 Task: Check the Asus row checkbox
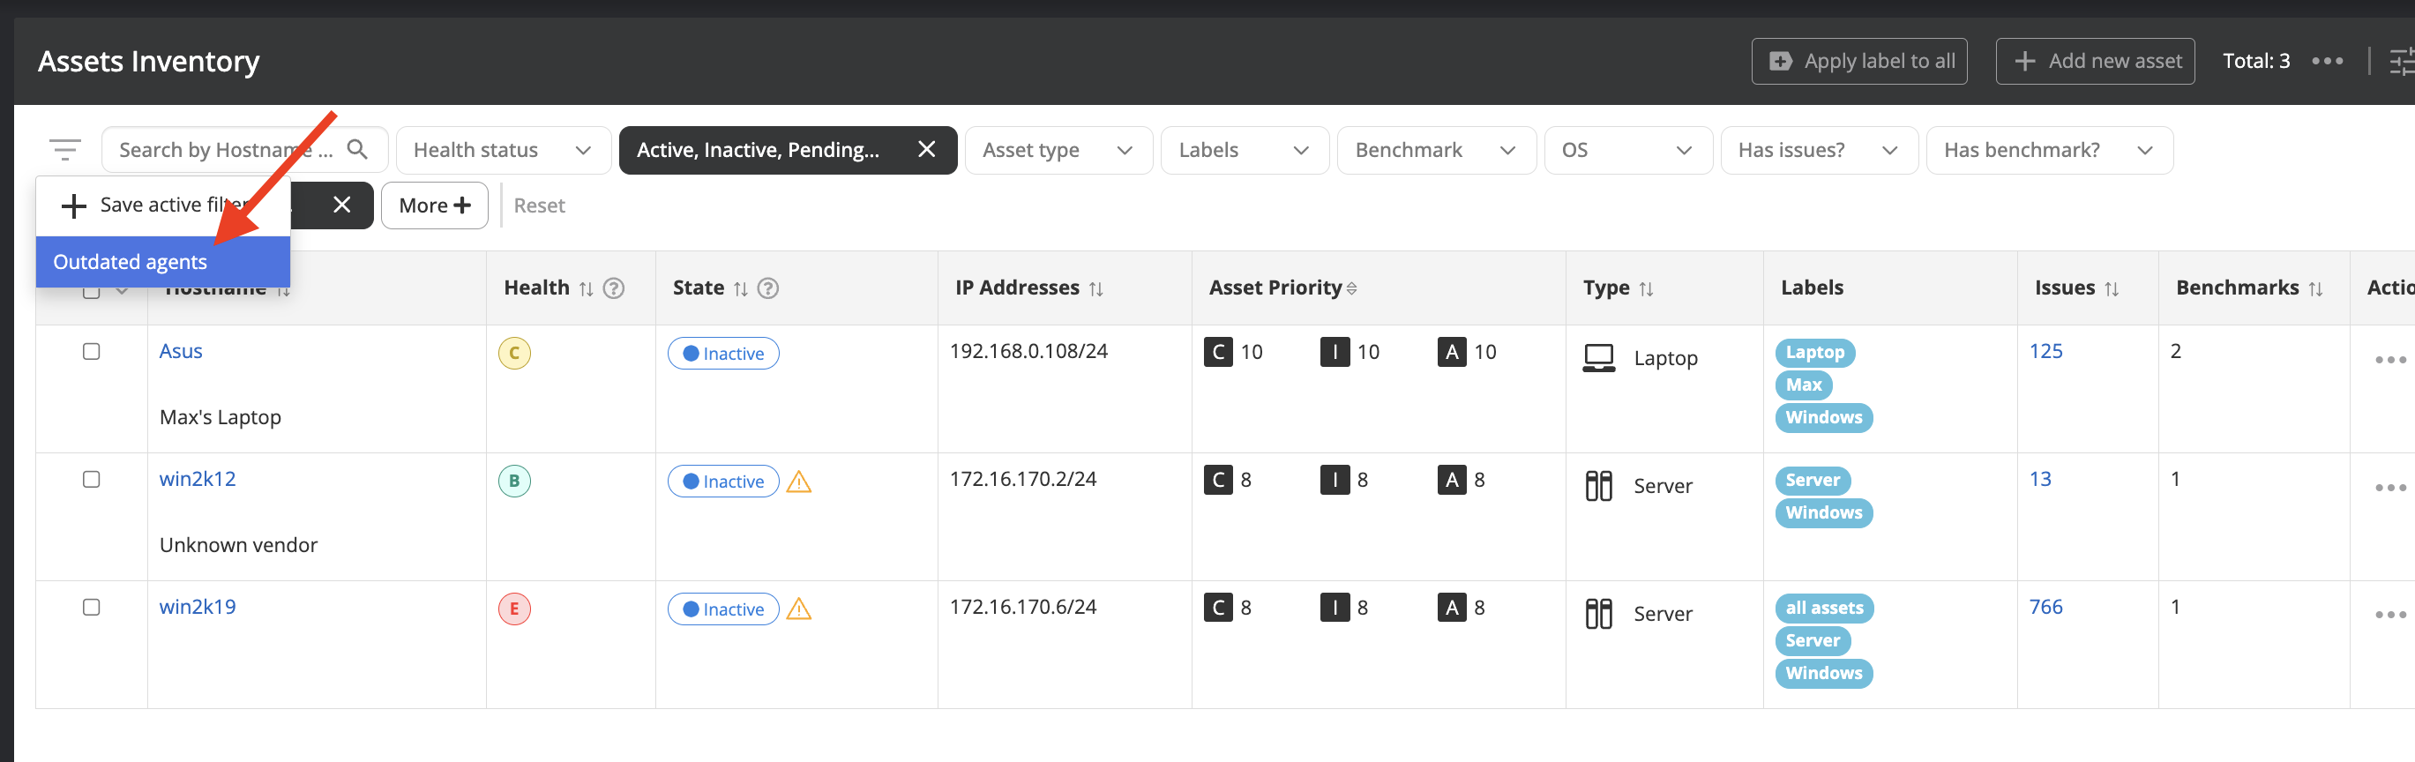pos(91,352)
